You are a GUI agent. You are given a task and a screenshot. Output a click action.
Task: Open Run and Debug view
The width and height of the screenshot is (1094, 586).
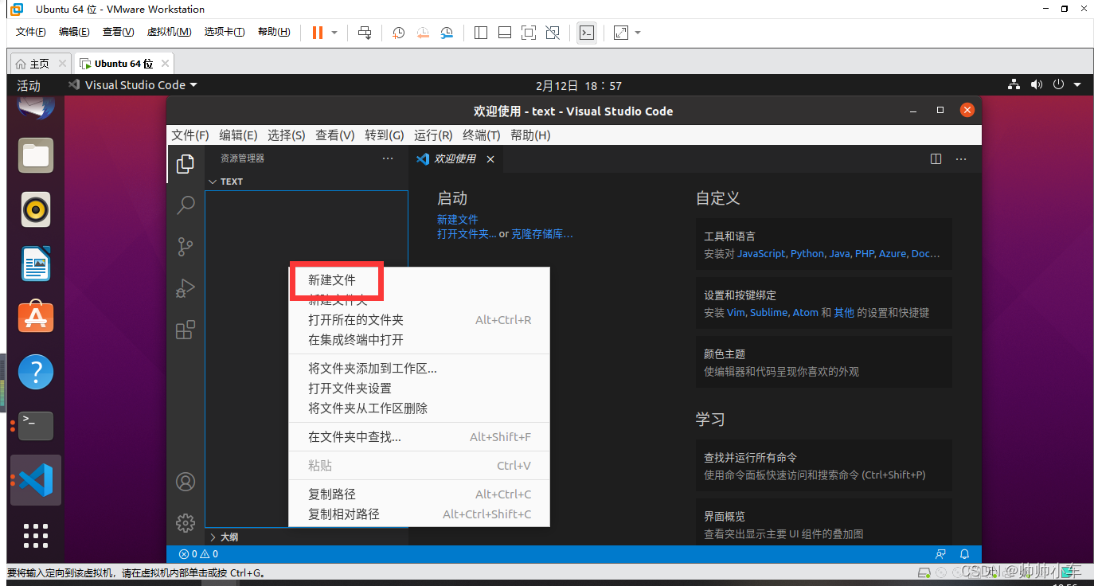pos(186,287)
